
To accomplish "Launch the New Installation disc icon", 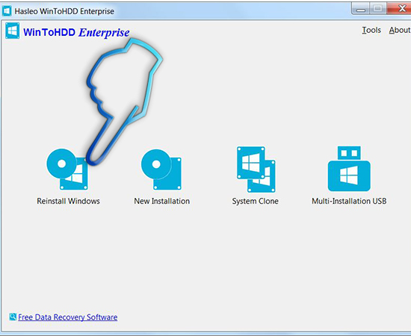I will tap(161, 169).
